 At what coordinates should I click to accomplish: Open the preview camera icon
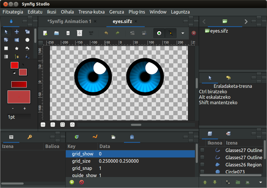(144, 33)
